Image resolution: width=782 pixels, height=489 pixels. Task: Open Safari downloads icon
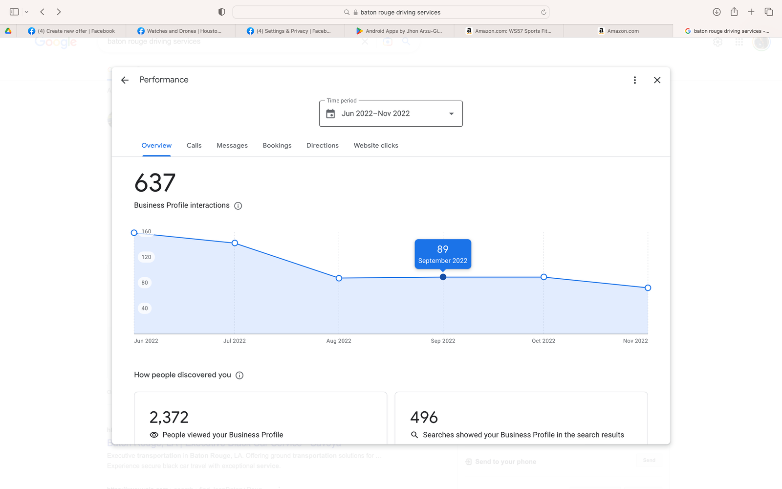(717, 12)
